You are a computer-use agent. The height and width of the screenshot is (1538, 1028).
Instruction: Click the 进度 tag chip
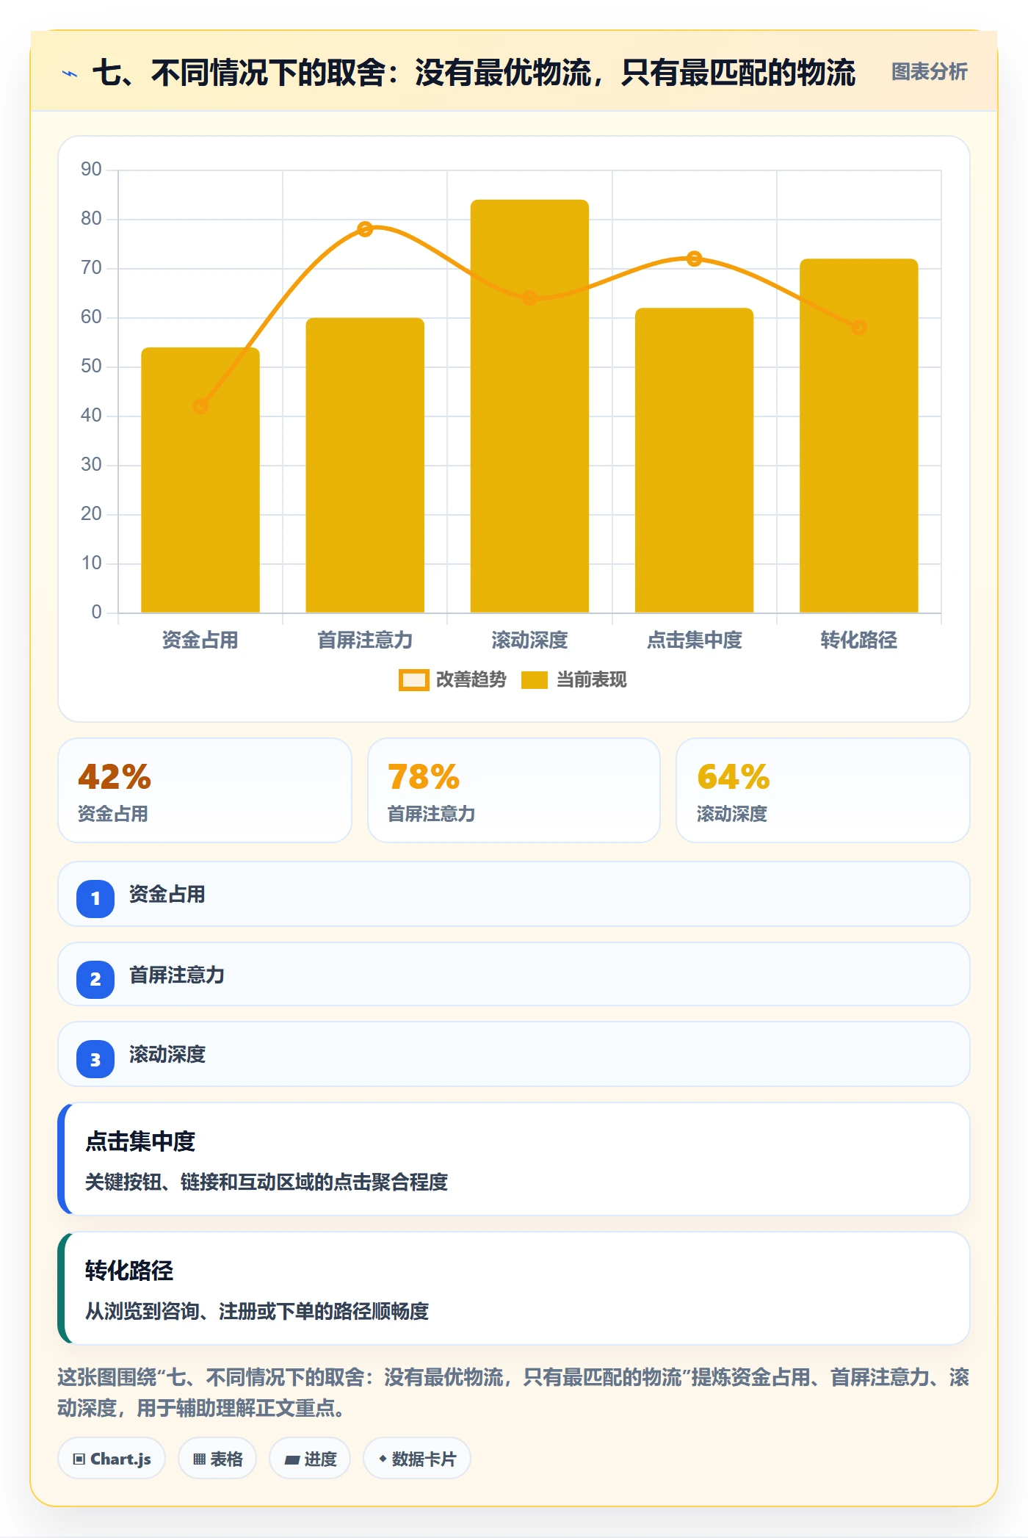click(x=310, y=1459)
